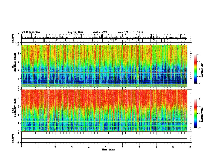Click the "2" kHz tick on ch.1 spectrogram
Screen dimensions: 214x165
click(x=19, y=79)
